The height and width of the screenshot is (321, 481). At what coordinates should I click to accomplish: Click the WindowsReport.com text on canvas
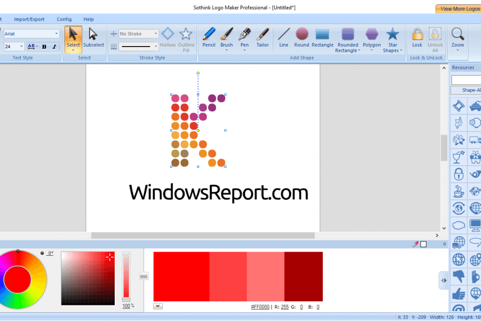[x=218, y=192]
